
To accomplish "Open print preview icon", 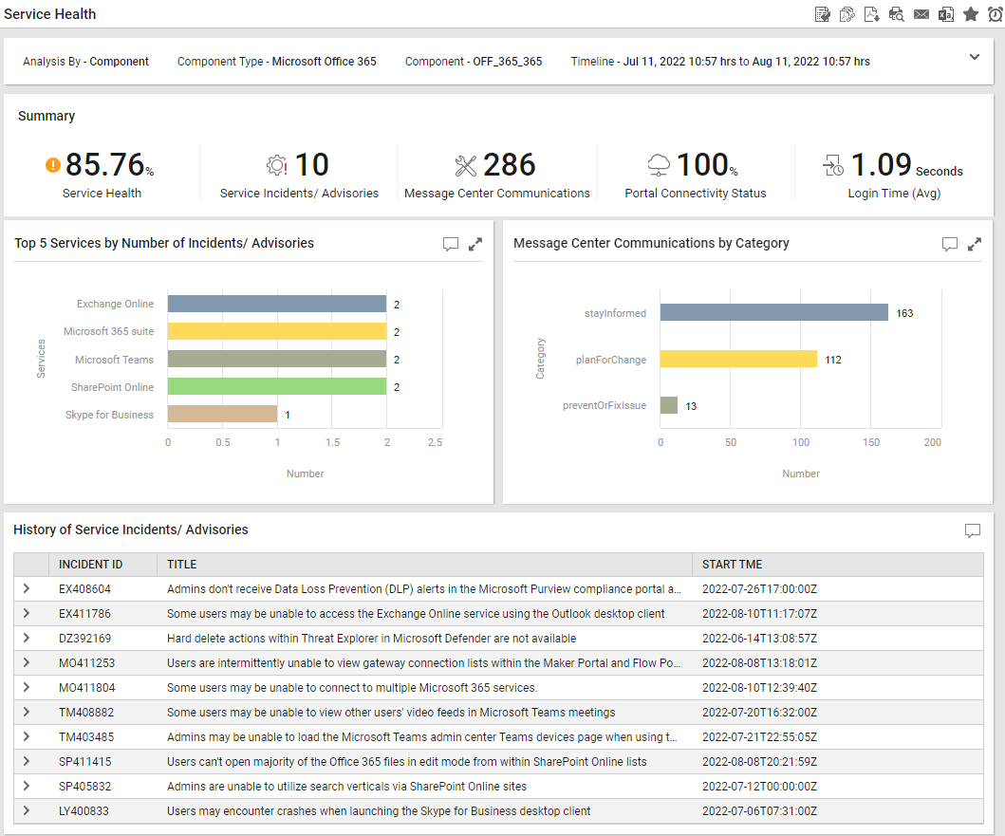I will coord(897,14).
